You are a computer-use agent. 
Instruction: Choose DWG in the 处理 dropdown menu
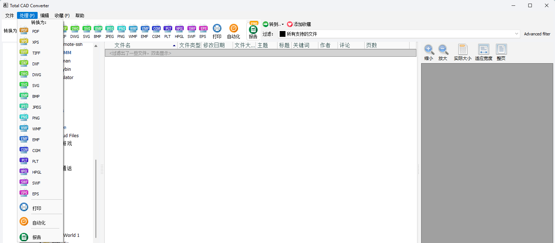(x=40, y=75)
